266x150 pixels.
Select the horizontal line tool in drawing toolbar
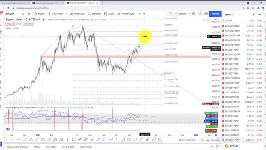(18, 140)
